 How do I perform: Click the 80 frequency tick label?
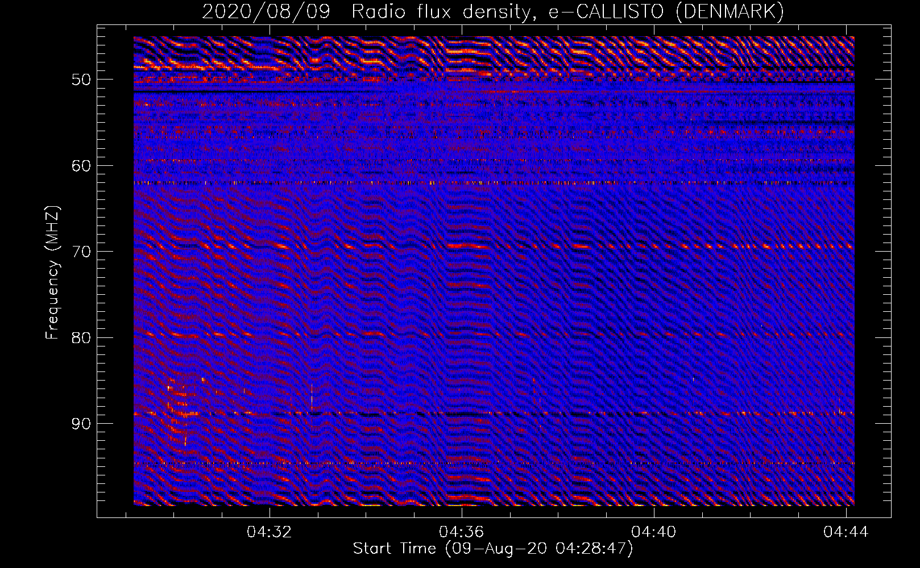81,338
